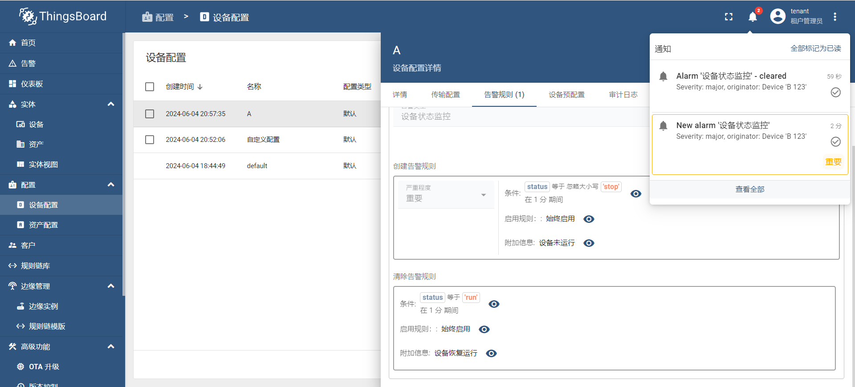The height and width of the screenshot is (387, 855).
Task: Open the 严重程度 severity dropdown
Action: pos(446,194)
